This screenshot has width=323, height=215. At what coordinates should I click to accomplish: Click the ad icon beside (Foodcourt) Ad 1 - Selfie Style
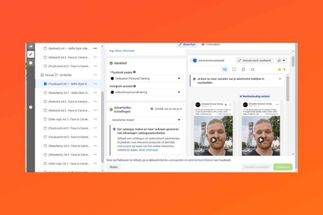[x=45, y=84]
